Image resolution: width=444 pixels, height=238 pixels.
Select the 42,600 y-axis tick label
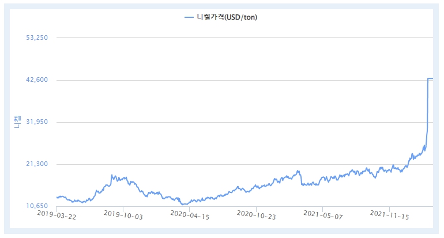click(38, 80)
